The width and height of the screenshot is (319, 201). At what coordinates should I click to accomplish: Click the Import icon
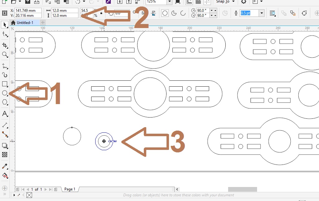pos(120,2)
